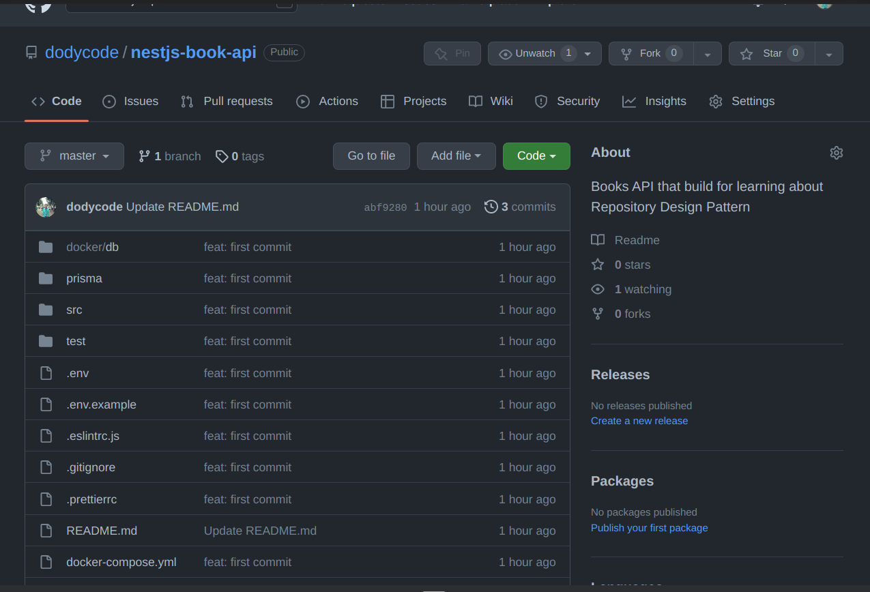The width and height of the screenshot is (870, 592).
Task: Open the master branch dropdown
Action: coord(74,156)
